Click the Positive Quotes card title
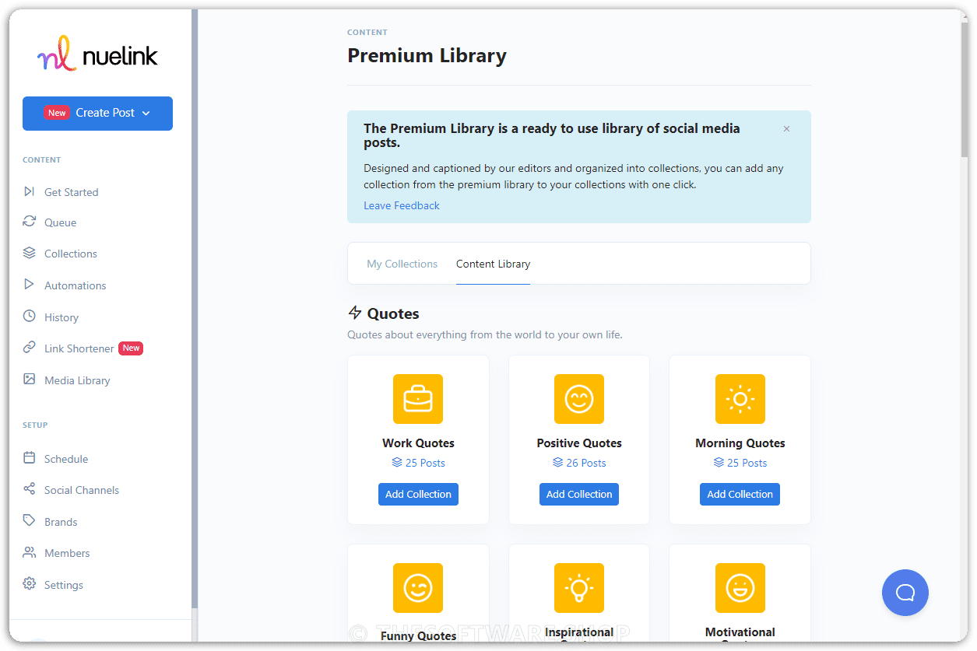This screenshot has height=651, width=977. 579,443
